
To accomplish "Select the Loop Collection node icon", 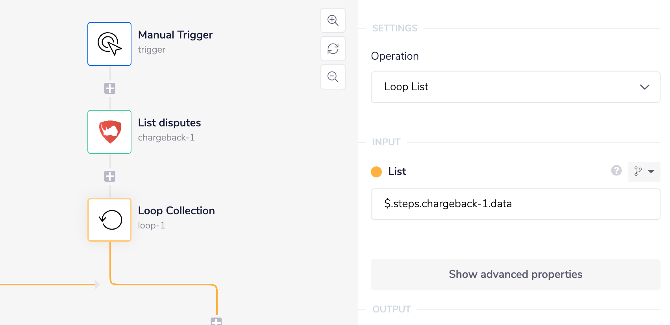I will pos(109,220).
